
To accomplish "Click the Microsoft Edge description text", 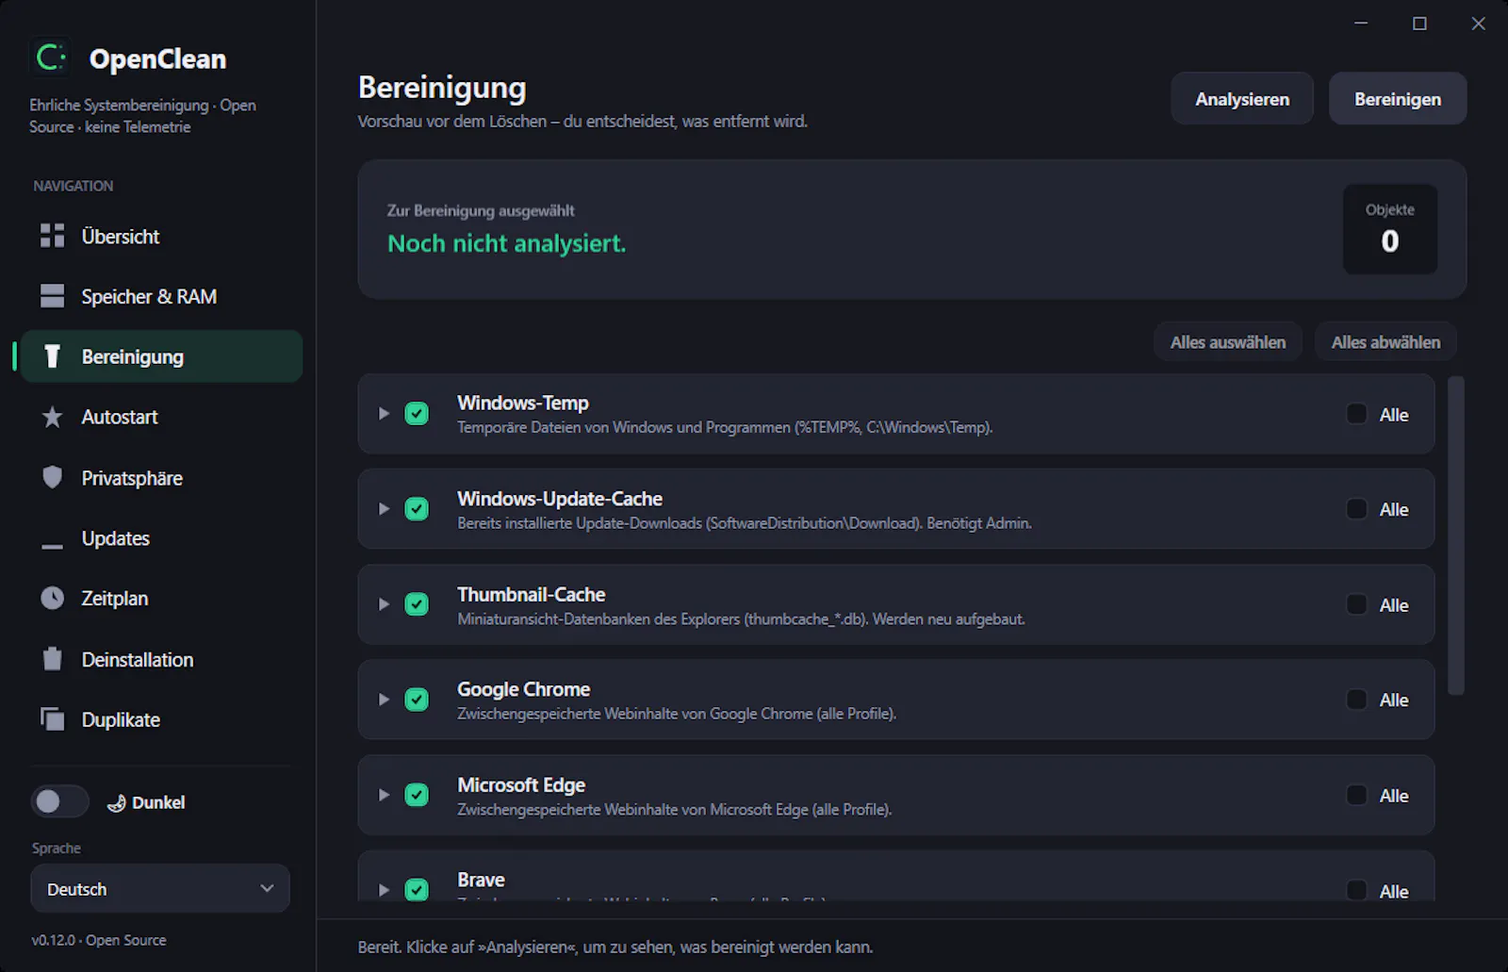I will [675, 810].
